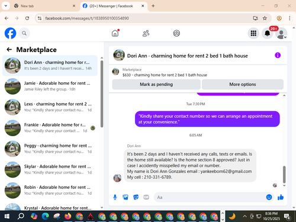View site information icon in address bar

tap(40, 18)
